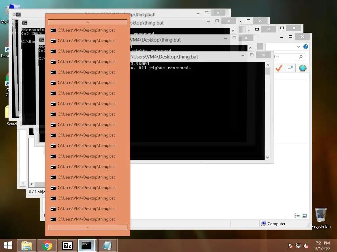
Task: Click scroll-up arrow in the frontmost cmd window
Action: point(268,65)
